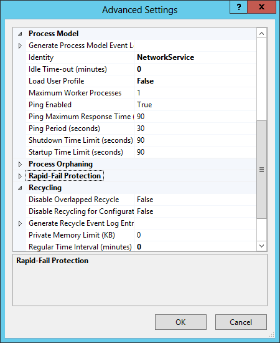The width and height of the screenshot is (280, 343).
Task: Click Disable Overlapped Recycle False value
Action: pos(145,200)
